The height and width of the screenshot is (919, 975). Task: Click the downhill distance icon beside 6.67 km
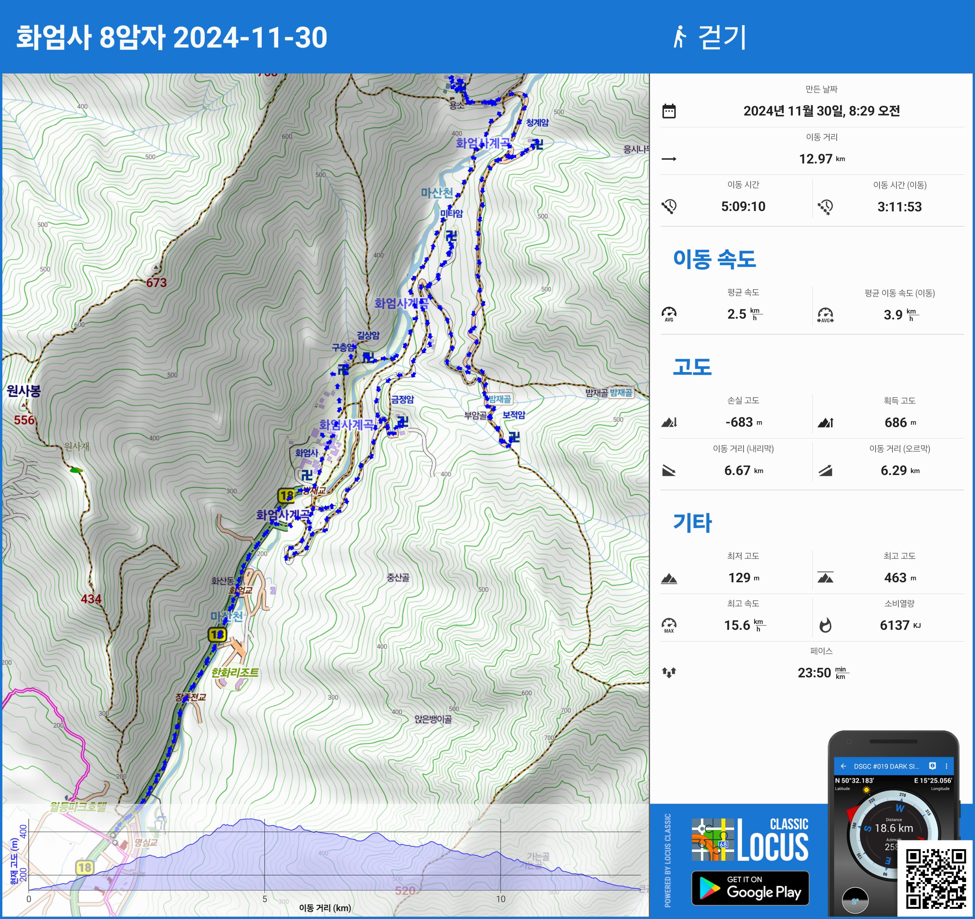(669, 471)
